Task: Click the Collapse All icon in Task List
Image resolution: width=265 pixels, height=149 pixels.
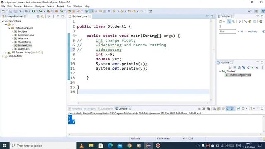Action: point(255,22)
